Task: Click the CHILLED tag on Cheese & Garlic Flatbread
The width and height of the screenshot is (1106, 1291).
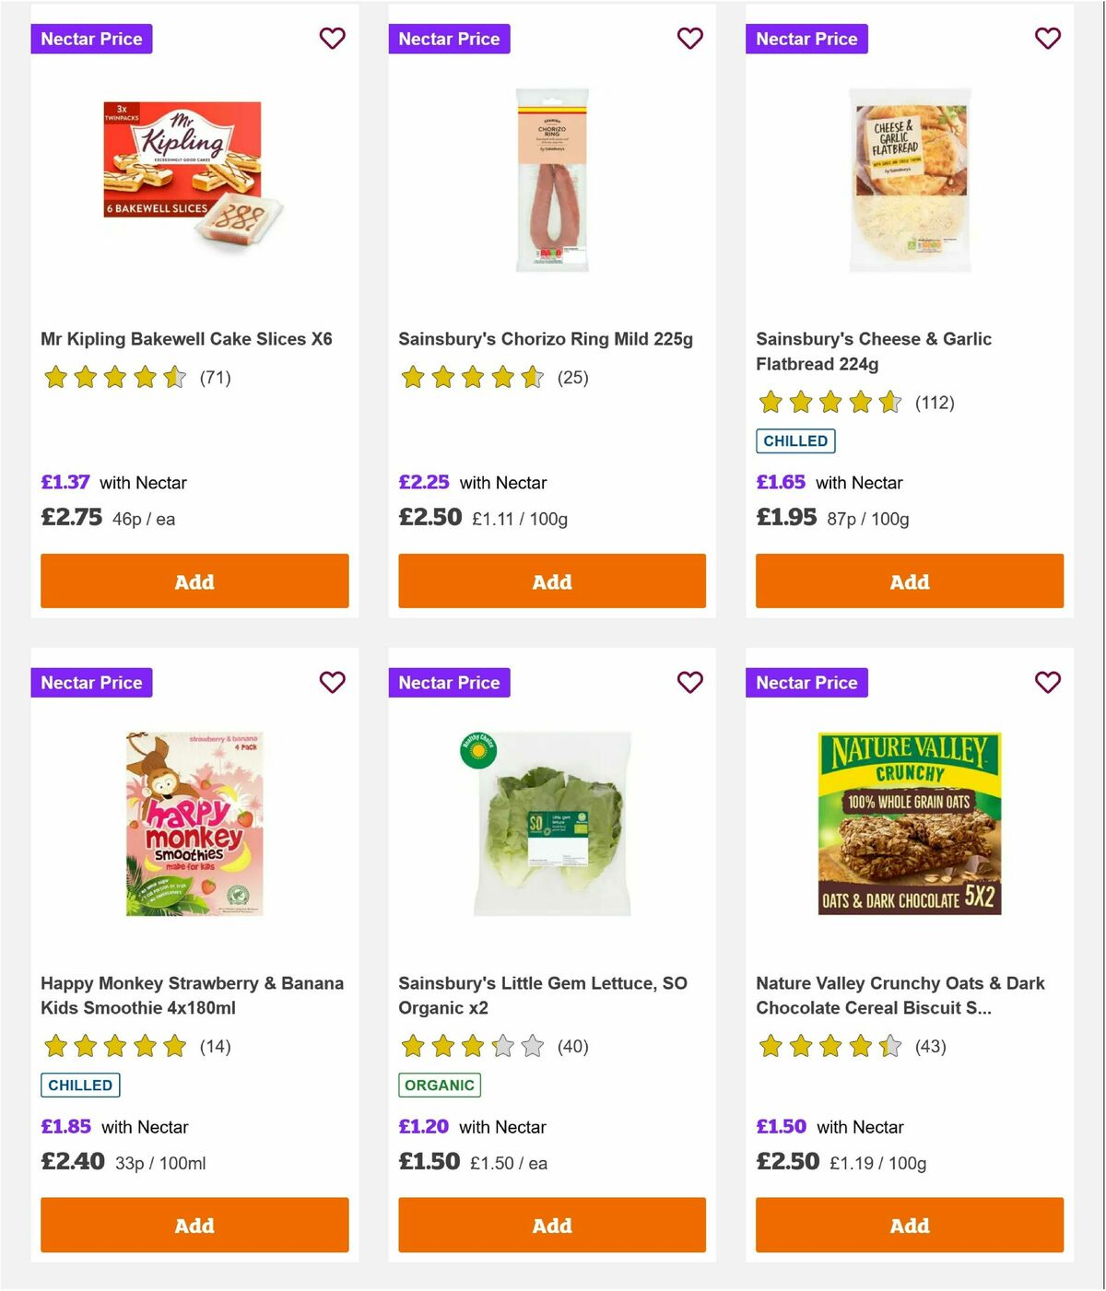Action: click(795, 440)
